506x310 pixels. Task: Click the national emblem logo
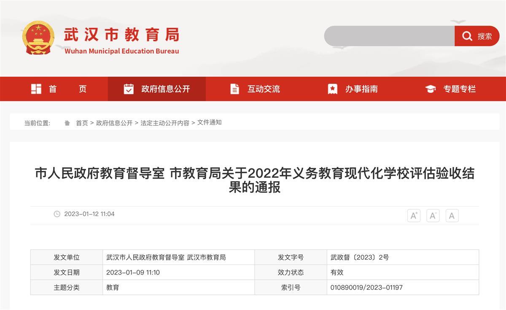tap(38, 38)
